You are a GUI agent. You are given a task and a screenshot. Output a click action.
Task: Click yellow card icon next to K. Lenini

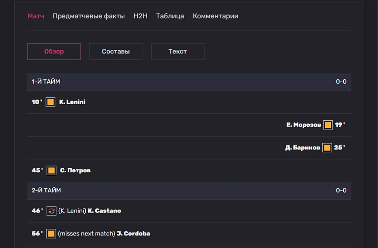tap(50, 102)
